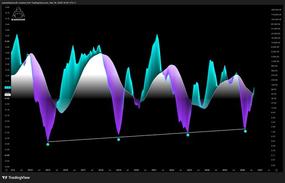Click the 41,000.00 price label on right axis
Screen dimensions: 285x183
(276, 29)
